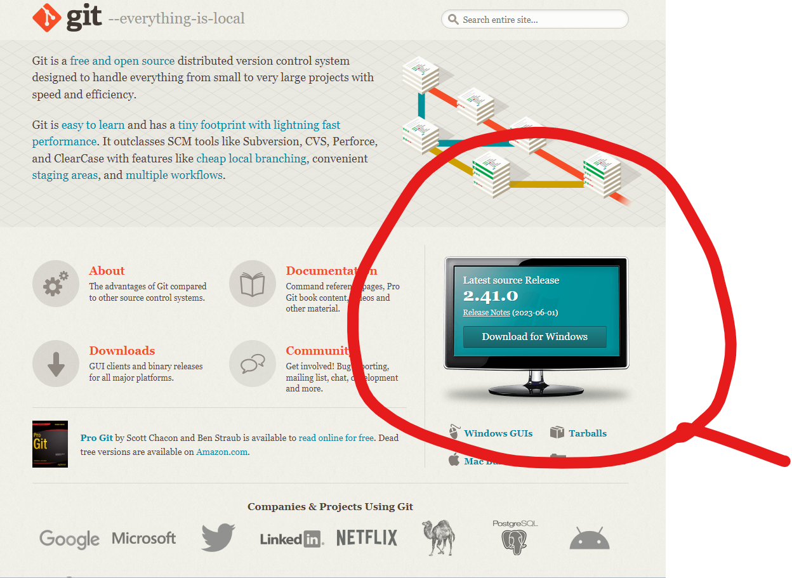The image size is (792, 578).
Task: Click the Microsoft logo
Action: [144, 538]
